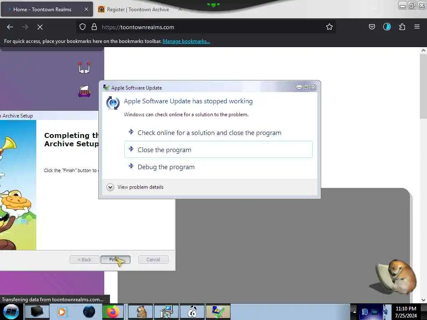Close the Apple Software Update dialog

click(314, 87)
